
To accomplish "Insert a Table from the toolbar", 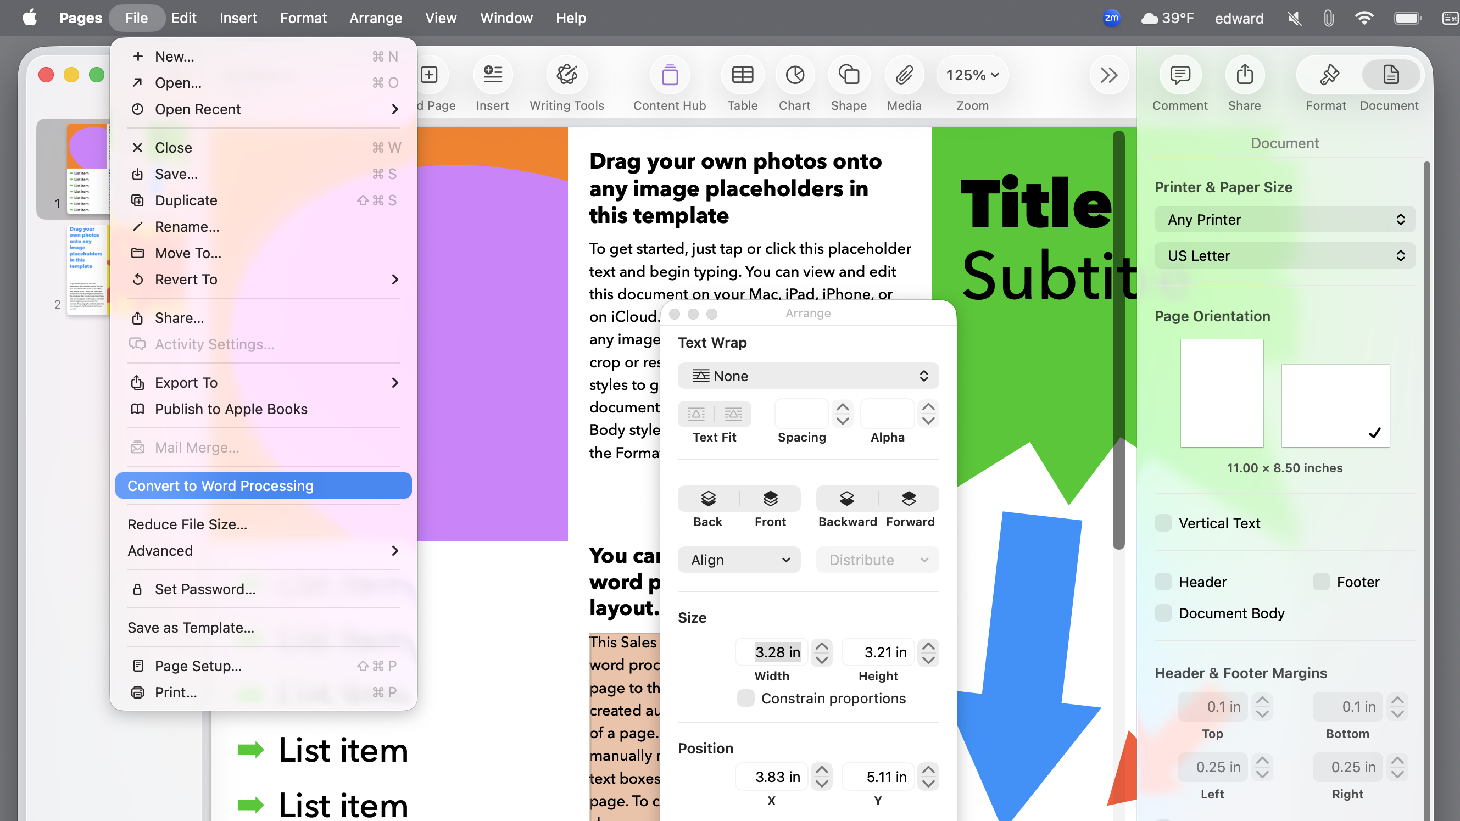I will [742, 75].
